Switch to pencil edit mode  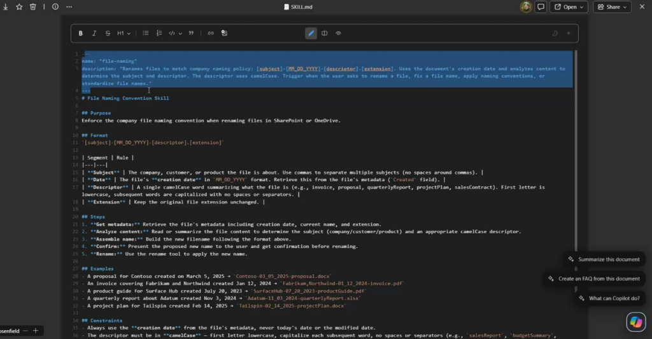(x=311, y=33)
